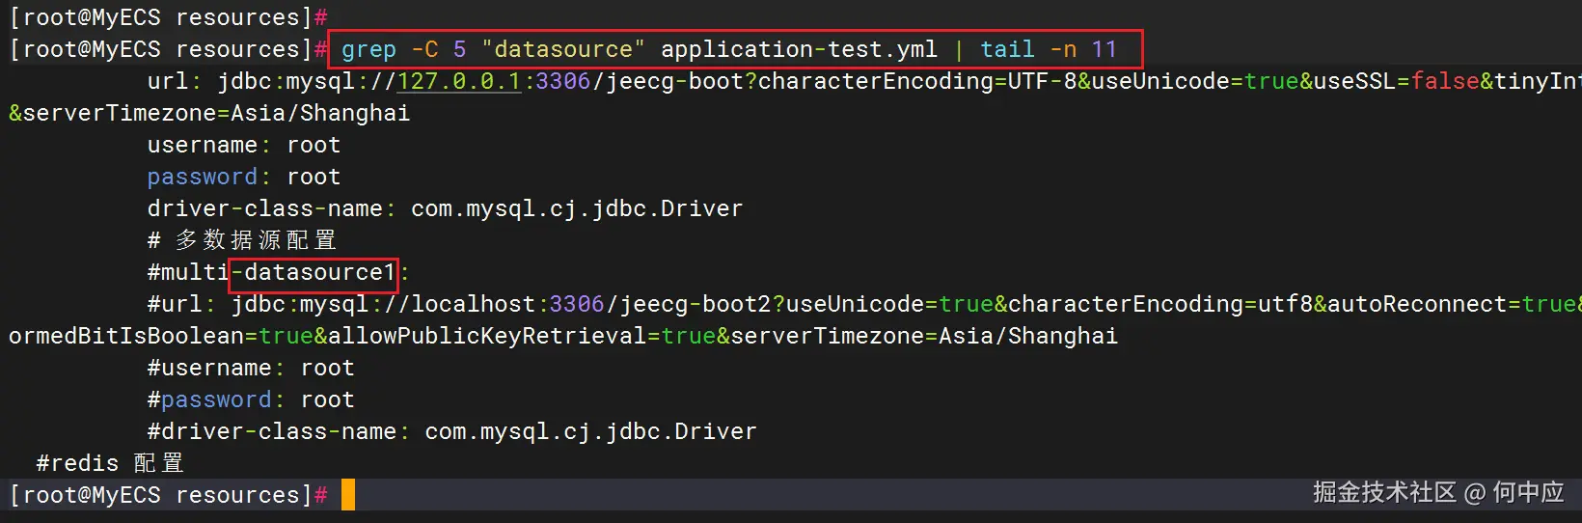The image size is (1582, 523).
Task: Click "&serverTimezone=Asia/Shanghai" wrapped line
Action: [x=209, y=113]
